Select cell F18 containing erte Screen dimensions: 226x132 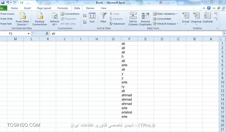point(129,117)
